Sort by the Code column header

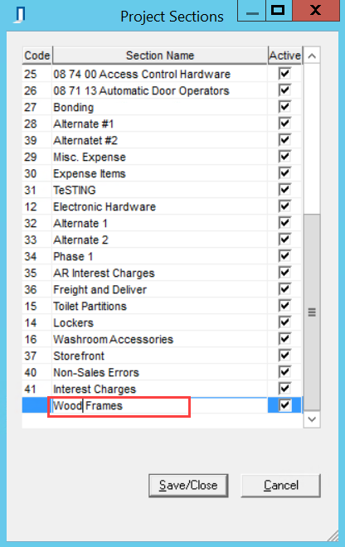tap(37, 56)
